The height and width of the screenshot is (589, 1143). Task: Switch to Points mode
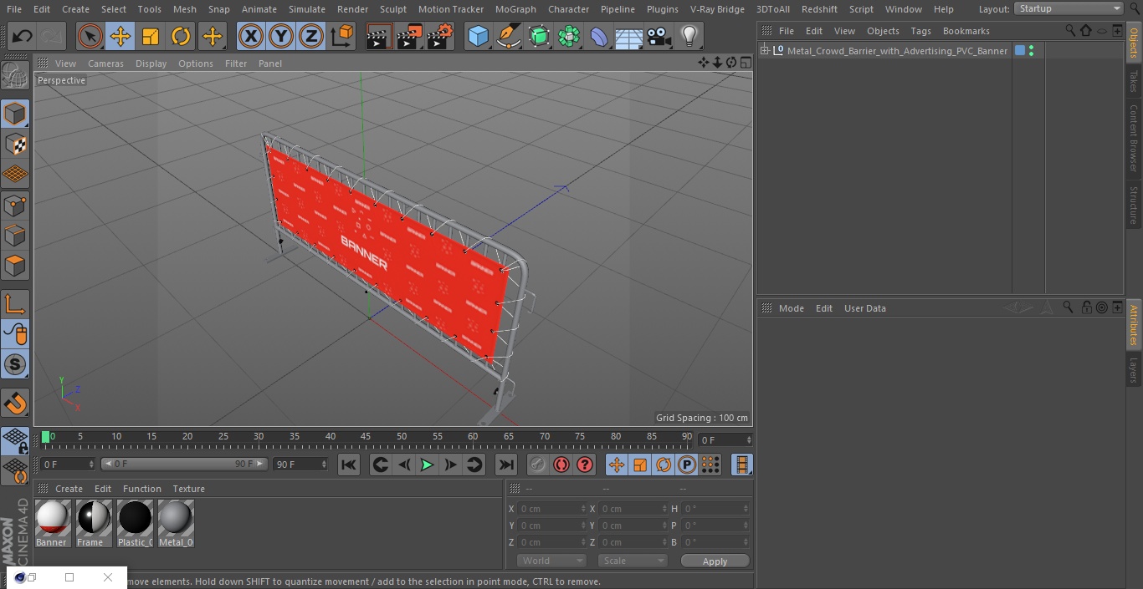click(15, 205)
